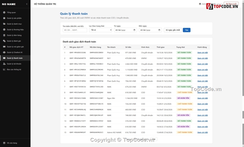The width and height of the screenshot is (244, 147).
Task: Click timestamp 09:44:19 16/5/2026
Action: pos(164,81)
